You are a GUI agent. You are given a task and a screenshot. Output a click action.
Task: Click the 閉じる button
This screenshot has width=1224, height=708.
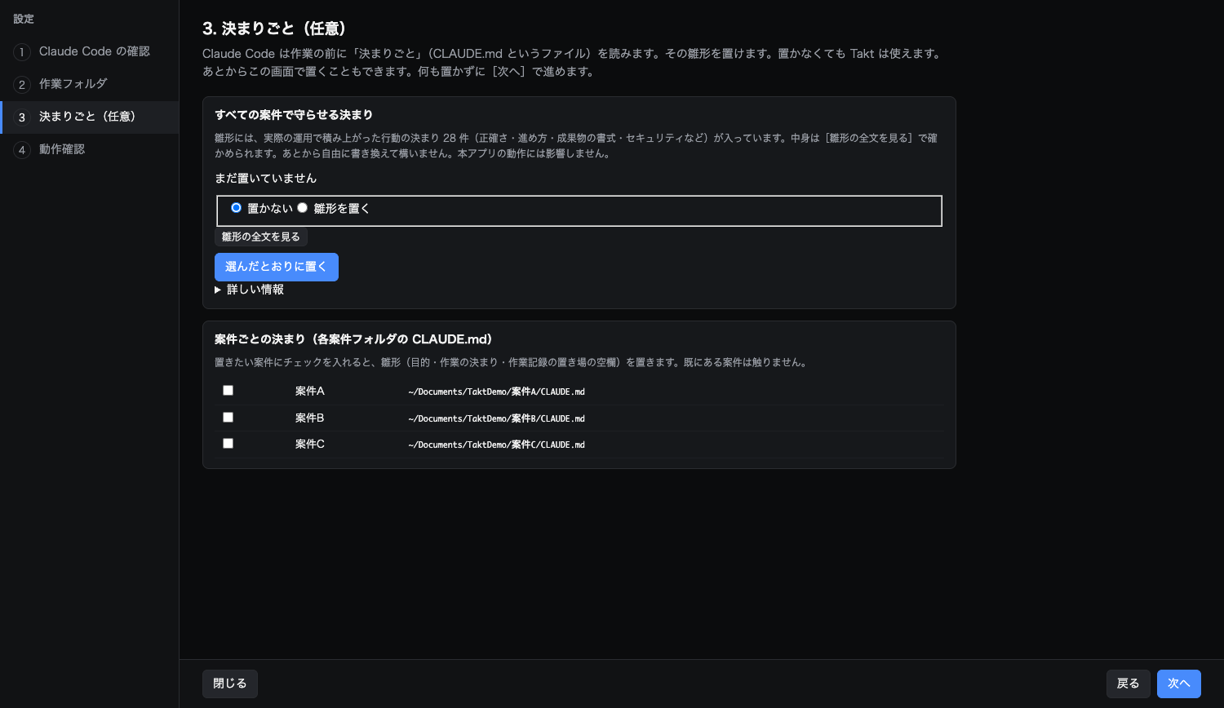coord(230,684)
